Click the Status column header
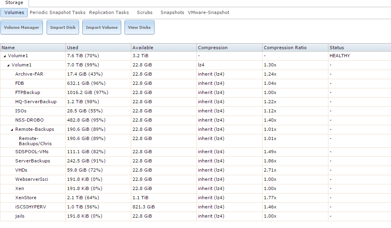 pos(360,48)
